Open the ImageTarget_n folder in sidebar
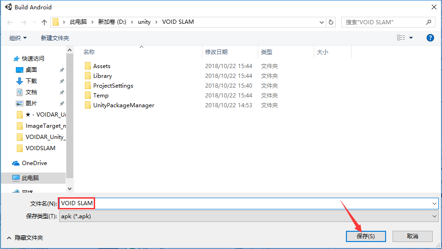Screen dimensions: 442x249 41,126
